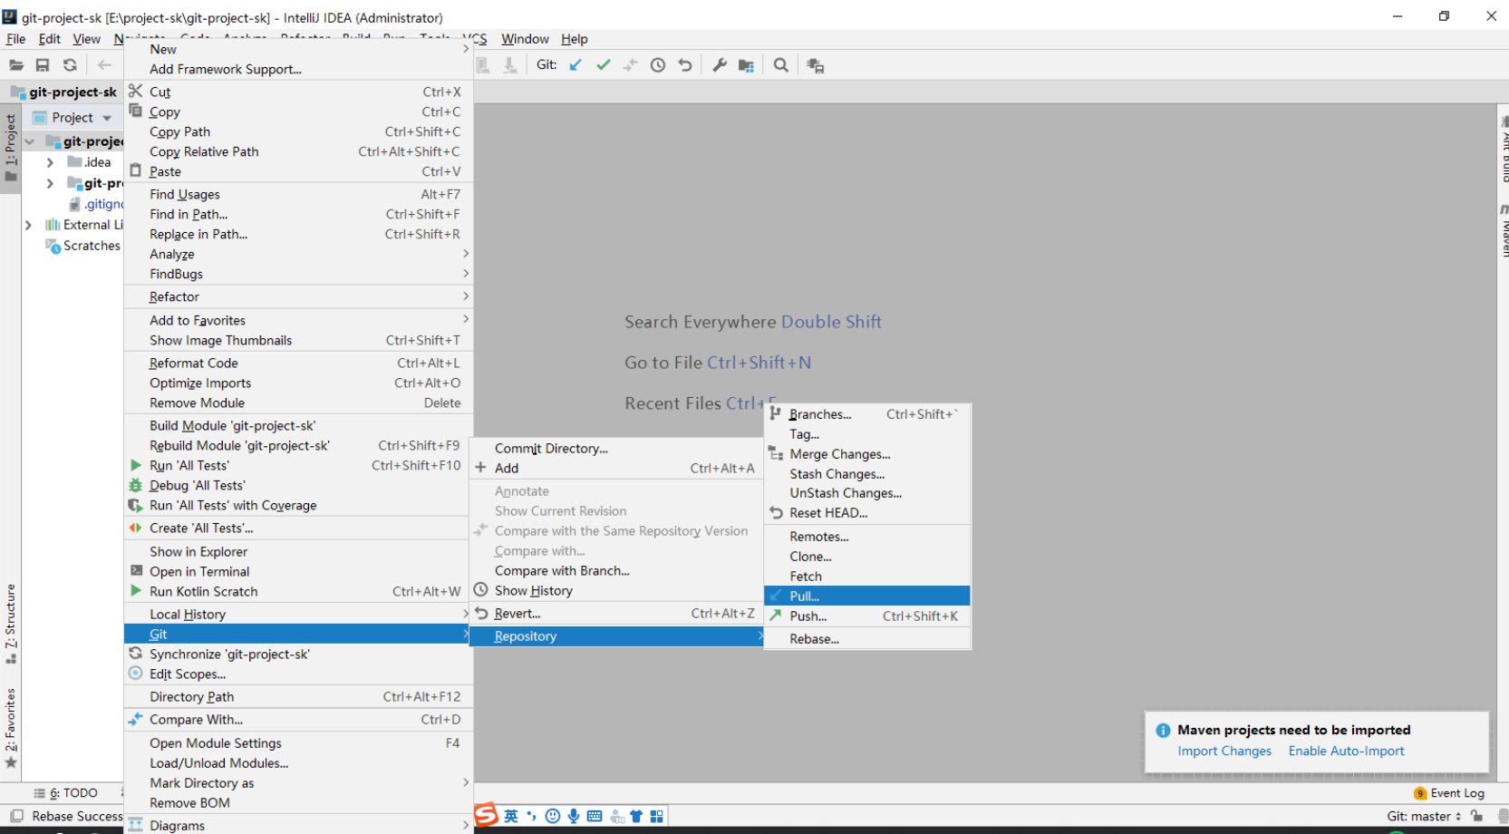Click Enable Auto-Import link
The image size is (1509, 834).
coord(1346,751)
